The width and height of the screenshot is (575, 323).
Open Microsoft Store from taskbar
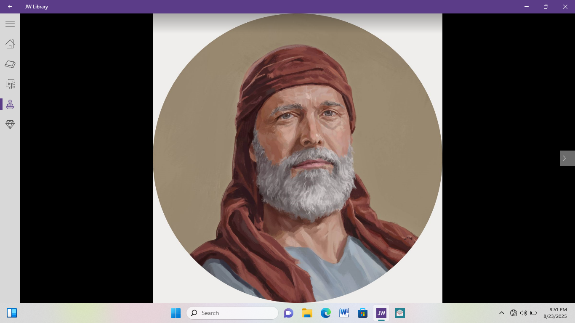coord(362,313)
